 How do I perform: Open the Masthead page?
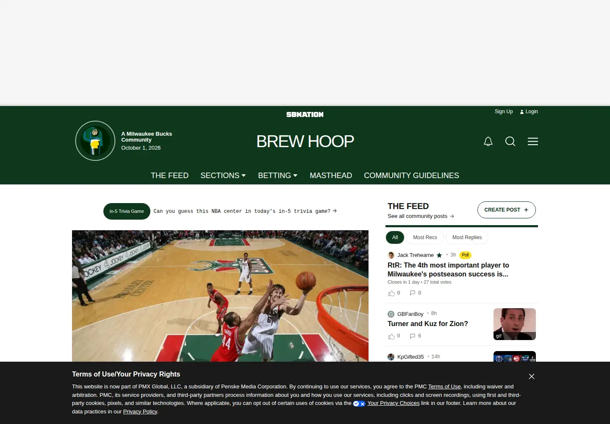click(x=331, y=176)
